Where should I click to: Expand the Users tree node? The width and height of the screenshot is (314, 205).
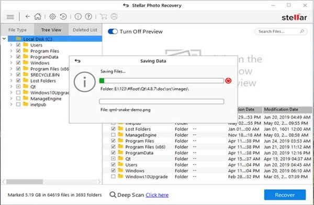[11, 45]
